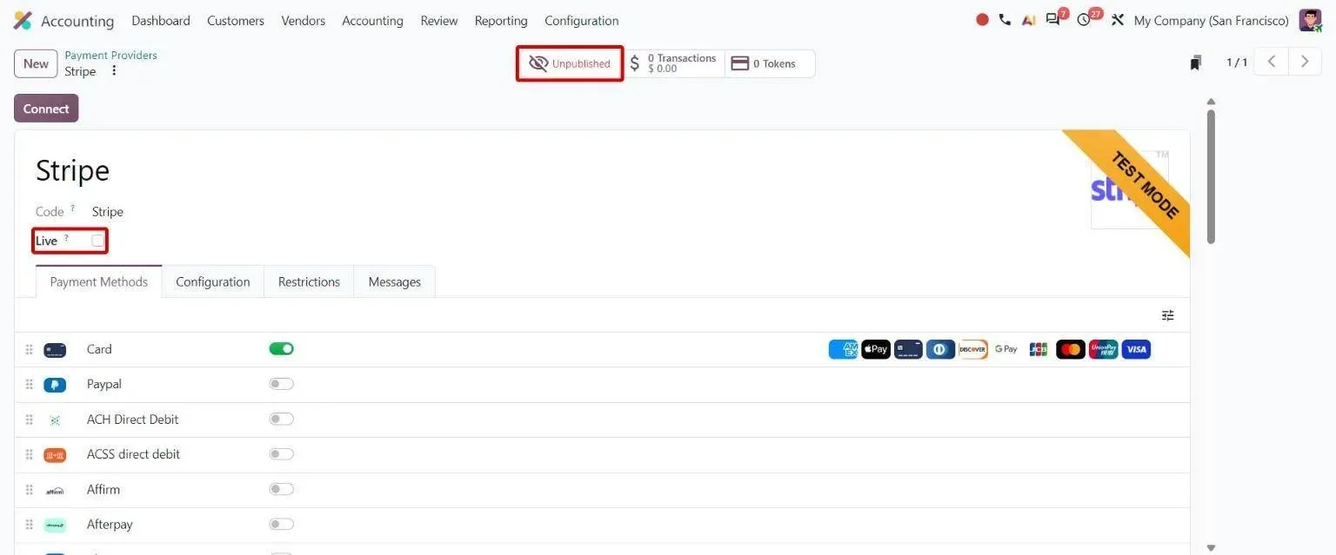The height and width of the screenshot is (555, 1336).
Task: Enable the ACH Direct Debit toggle
Action: (281, 419)
